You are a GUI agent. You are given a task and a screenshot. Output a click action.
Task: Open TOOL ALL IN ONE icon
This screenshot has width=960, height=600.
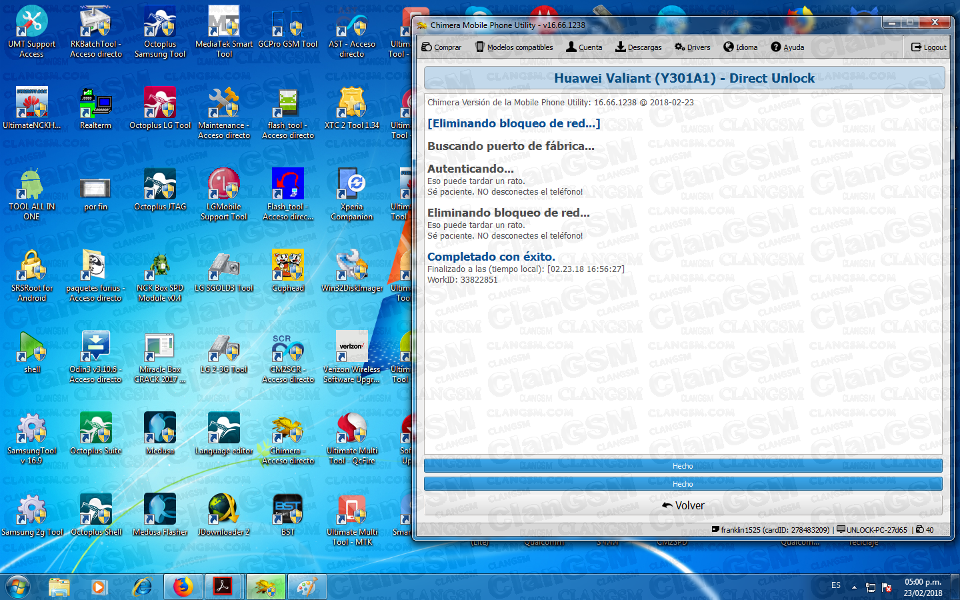point(31,194)
